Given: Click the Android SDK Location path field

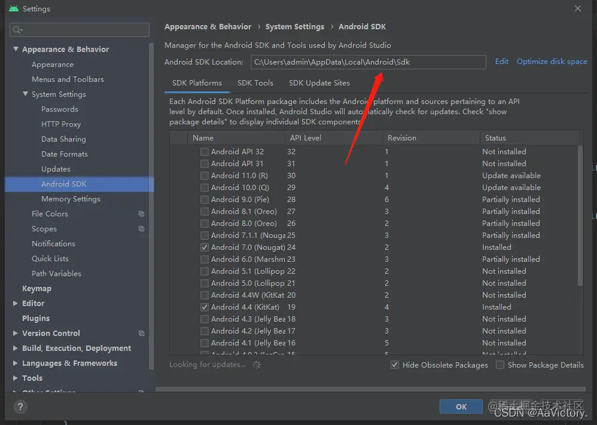Looking at the screenshot, I should pyautogui.click(x=368, y=62).
